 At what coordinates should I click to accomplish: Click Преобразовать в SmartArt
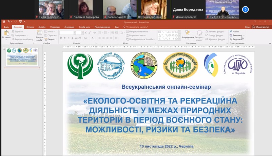(x=140, y=39)
